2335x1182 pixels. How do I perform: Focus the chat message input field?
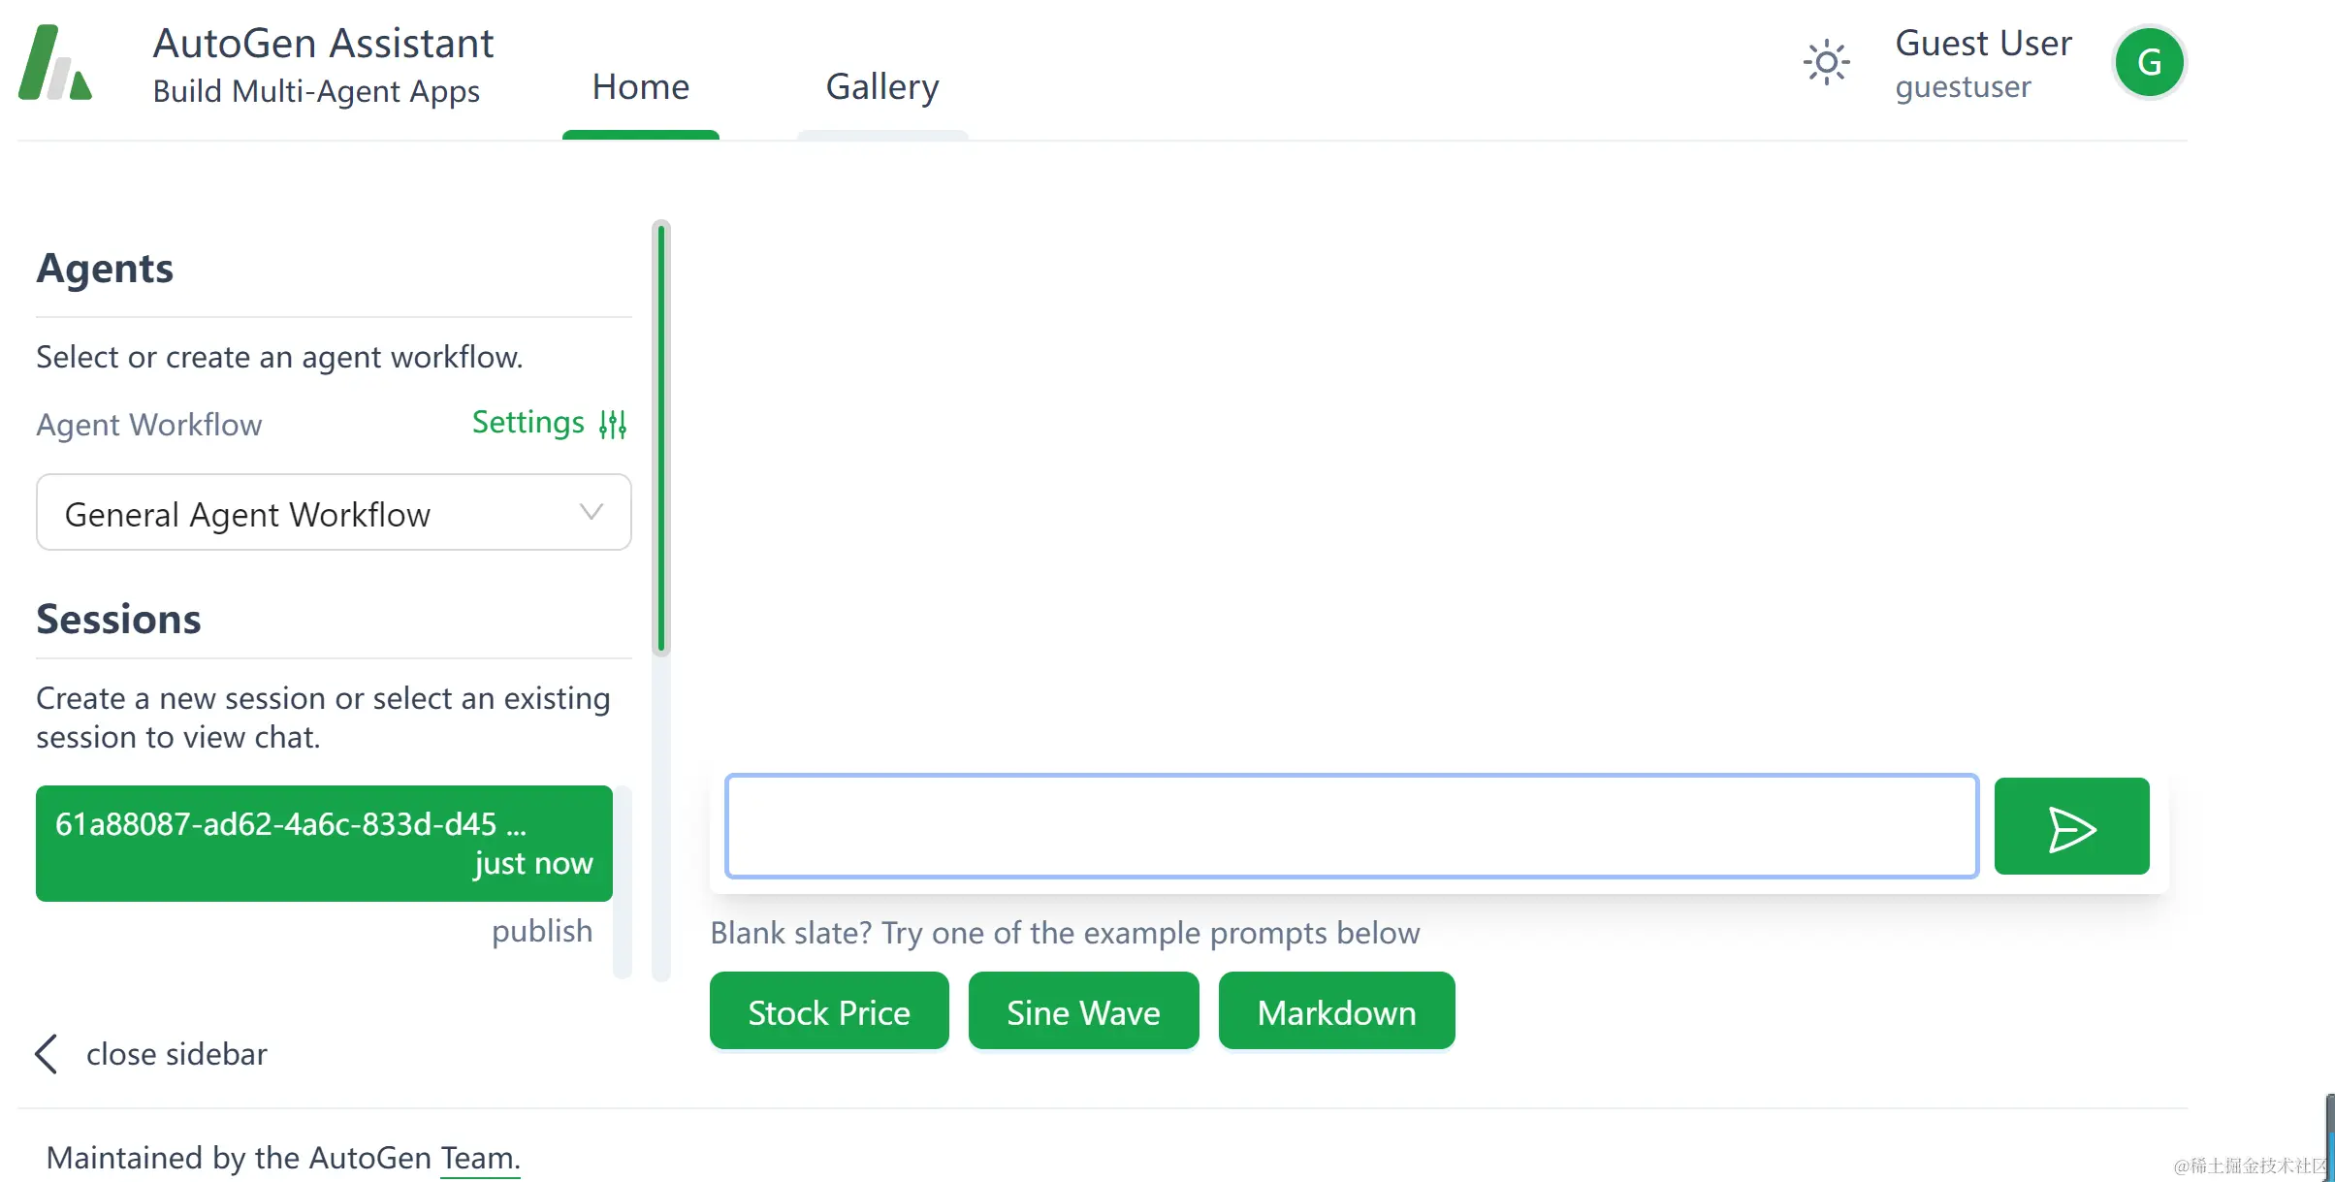pos(1351,826)
